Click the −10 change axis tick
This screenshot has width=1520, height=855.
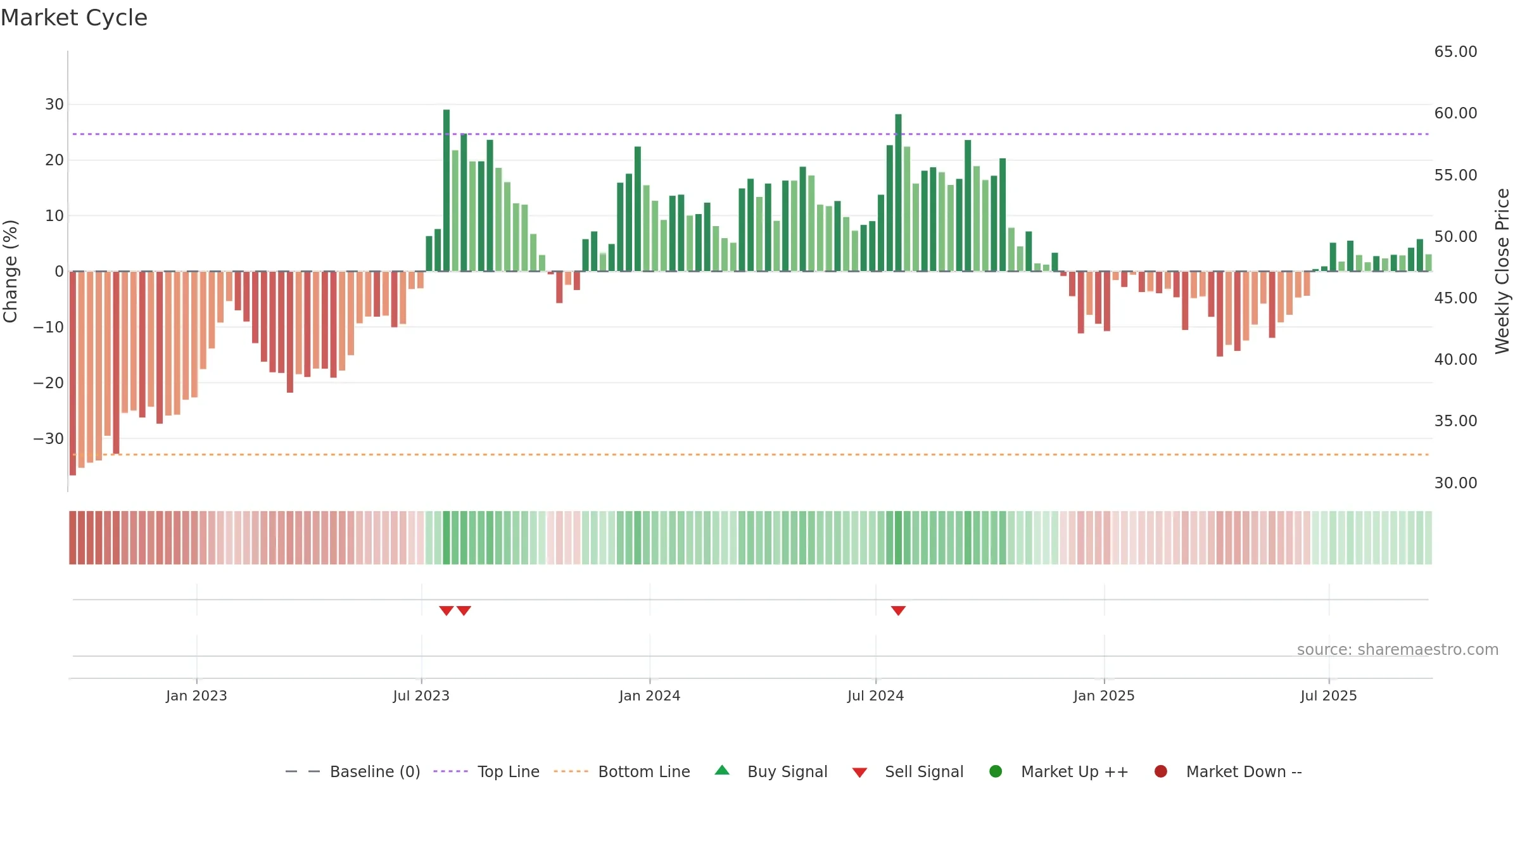[49, 327]
